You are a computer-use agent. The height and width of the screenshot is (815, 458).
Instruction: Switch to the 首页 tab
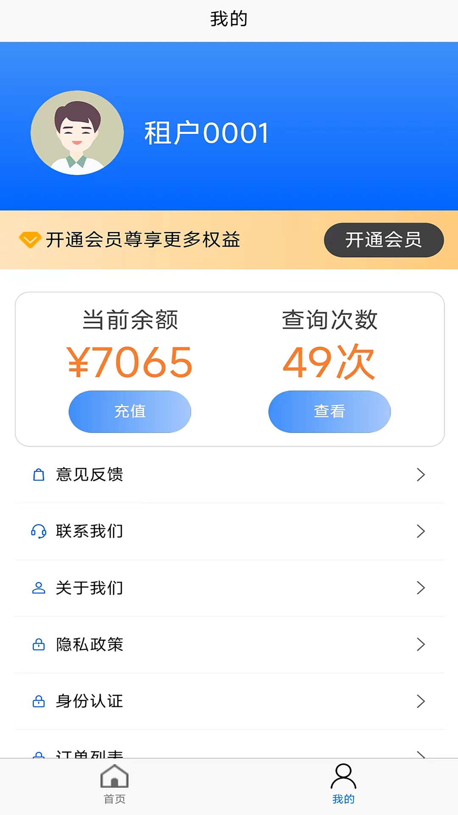[114, 799]
